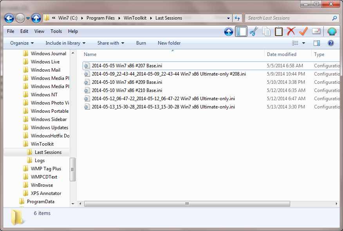The height and width of the screenshot is (231, 343).
Task: Click the Up arrow beside the address bar
Action: point(36,18)
